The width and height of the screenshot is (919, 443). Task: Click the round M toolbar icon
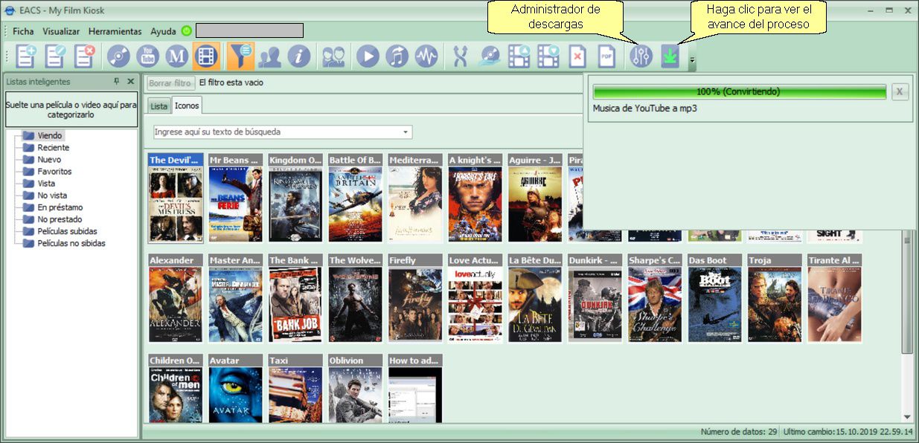pyautogui.click(x=176, y=56)
